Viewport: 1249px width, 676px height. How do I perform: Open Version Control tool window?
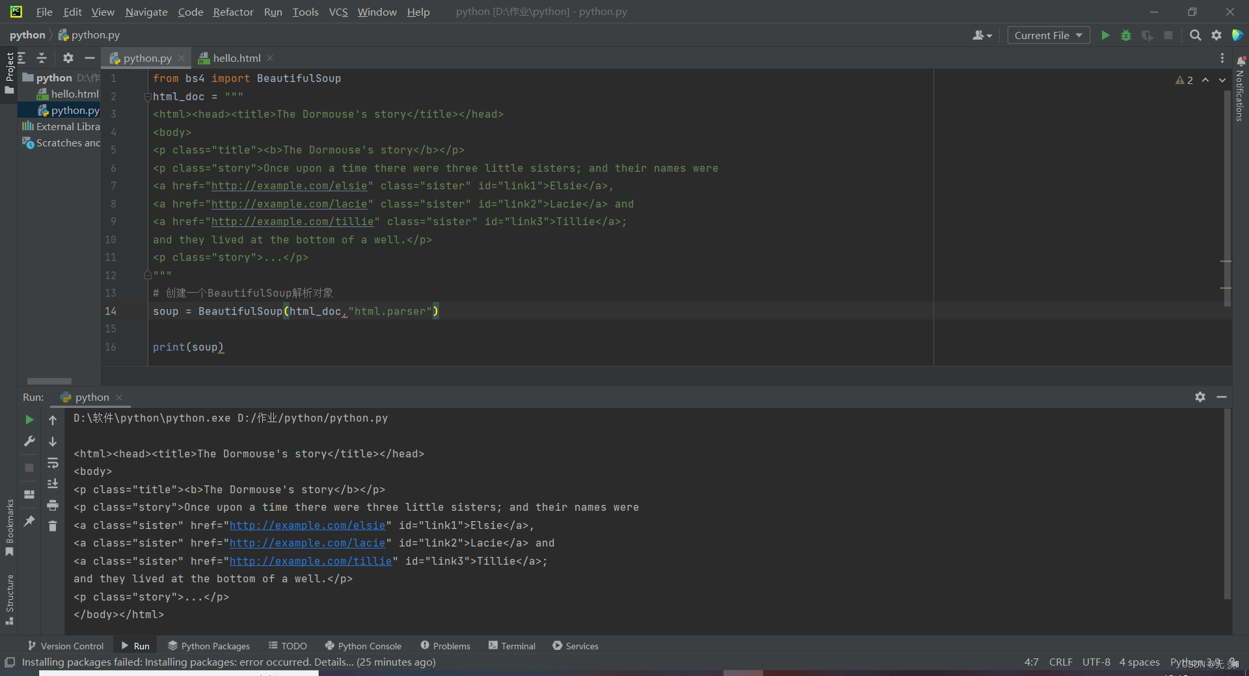65,645
